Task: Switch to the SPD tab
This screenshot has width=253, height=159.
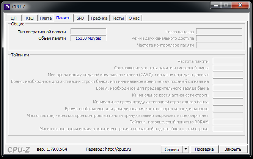Action: tap(80, 18)
